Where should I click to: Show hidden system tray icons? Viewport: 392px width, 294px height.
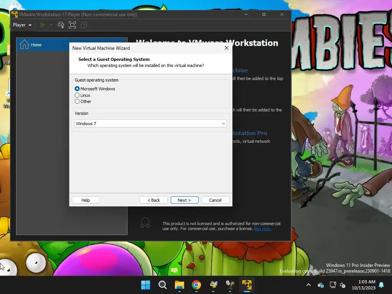[x=309, y=285]
